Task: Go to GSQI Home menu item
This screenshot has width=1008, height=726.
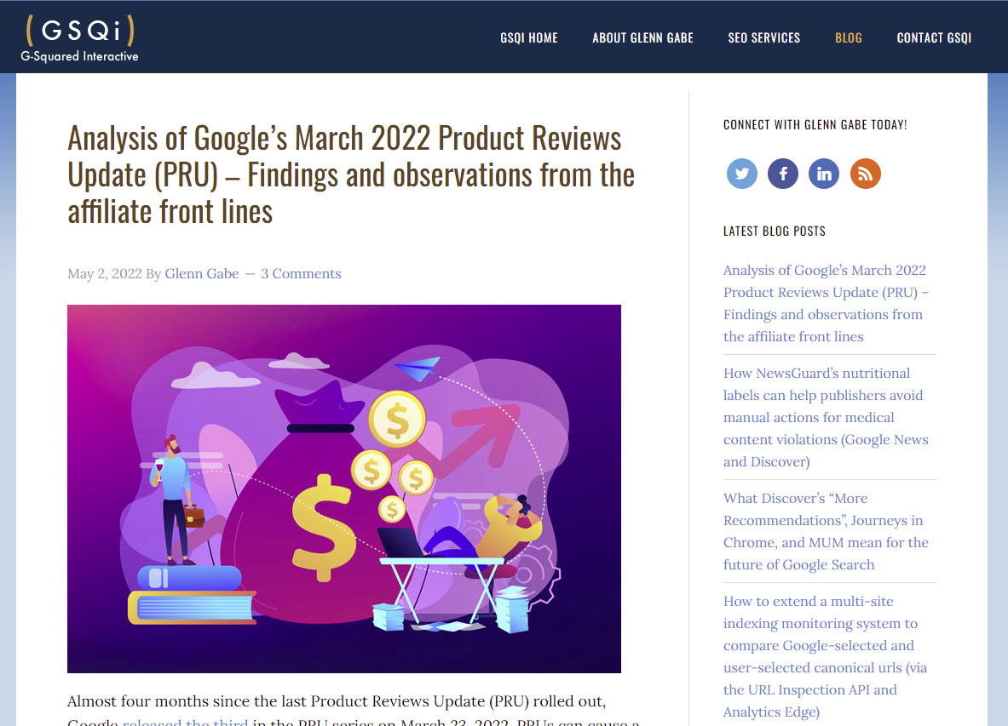Action: [x=529, y=37]
